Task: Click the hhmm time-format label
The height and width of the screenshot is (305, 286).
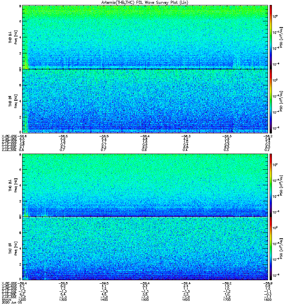Action: tap(6, 300)
